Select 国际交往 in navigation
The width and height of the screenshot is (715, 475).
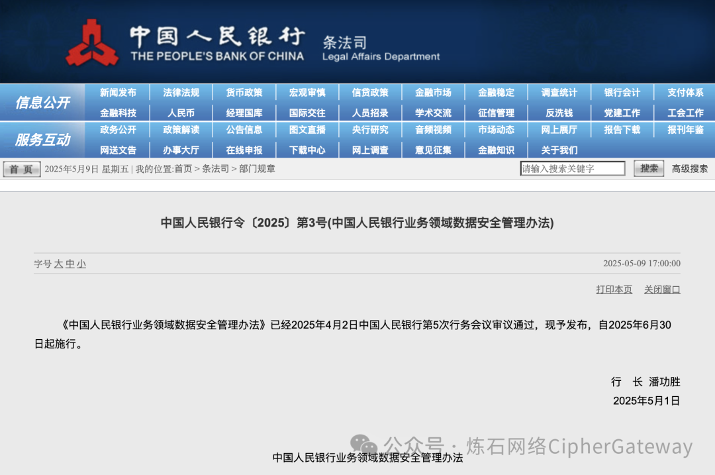[x=307, y=113]
